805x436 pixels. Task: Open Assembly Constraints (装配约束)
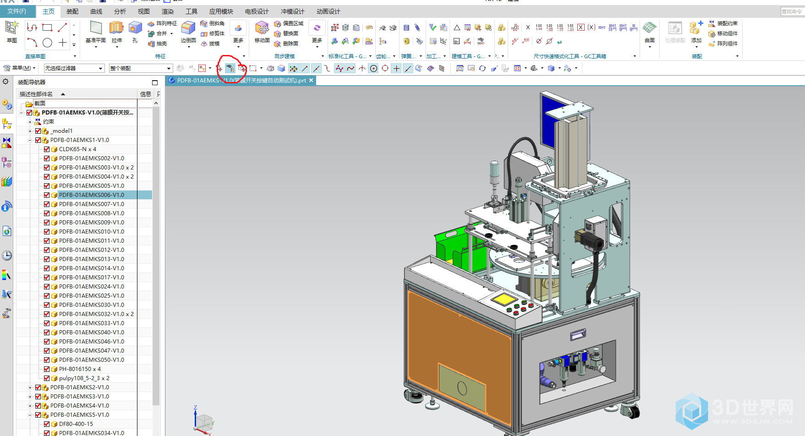coord(723,23)
